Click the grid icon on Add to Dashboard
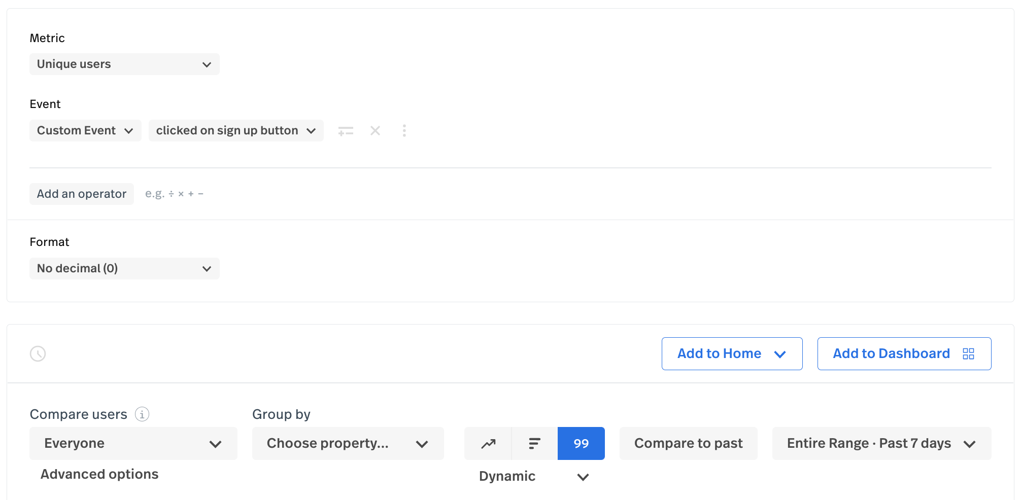This screenshot has height=500, width=1021. coord(968,353)
